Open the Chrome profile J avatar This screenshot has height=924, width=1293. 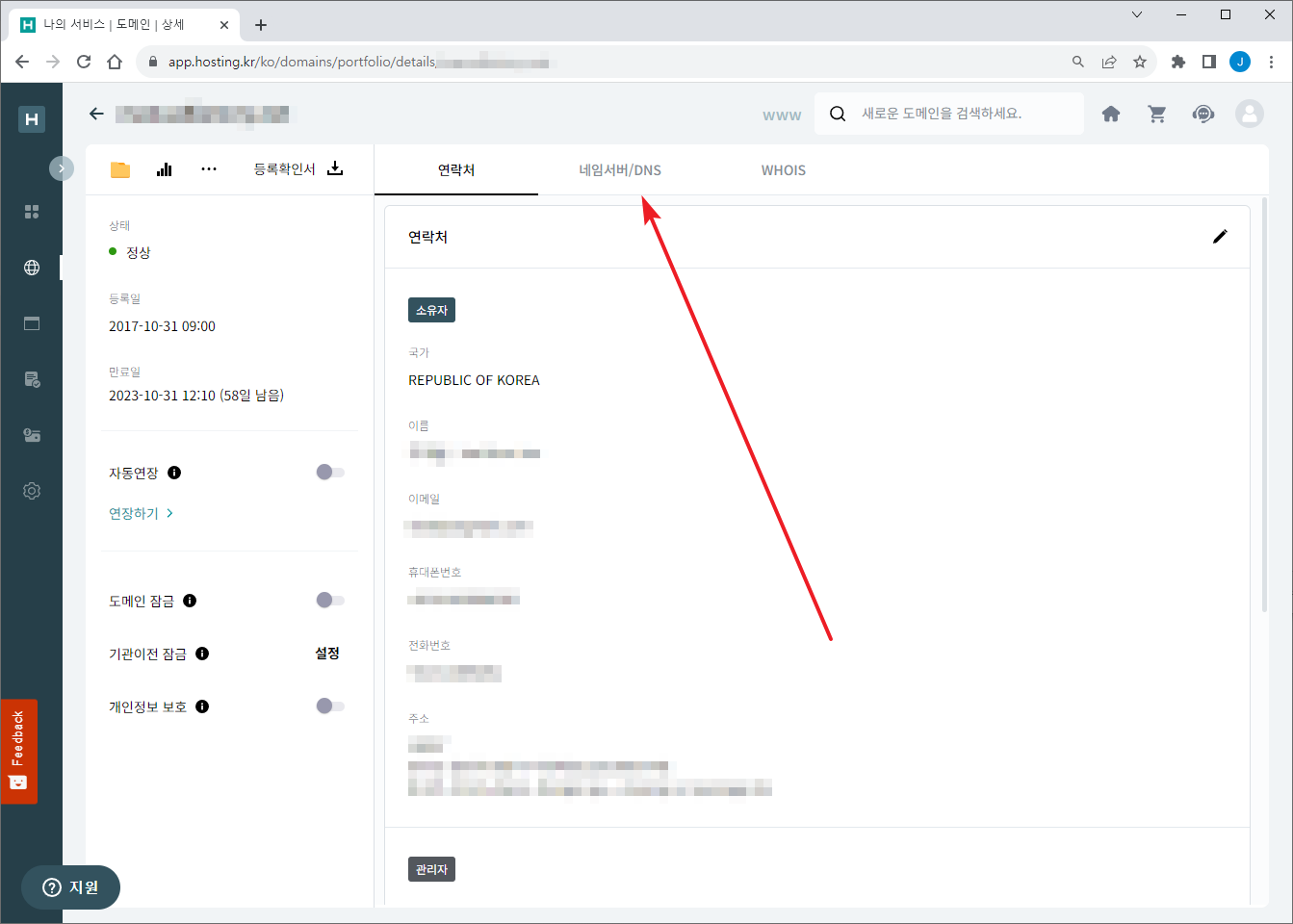click(1240, 62)
